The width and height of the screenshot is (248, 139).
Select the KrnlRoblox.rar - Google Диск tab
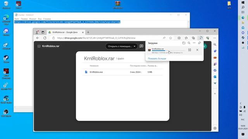(x=66, y=32)
